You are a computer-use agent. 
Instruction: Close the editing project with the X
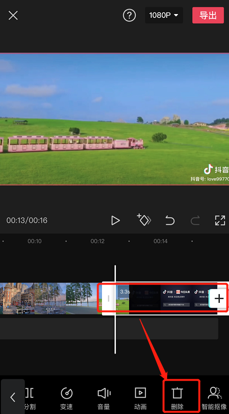tap(13, 15)
